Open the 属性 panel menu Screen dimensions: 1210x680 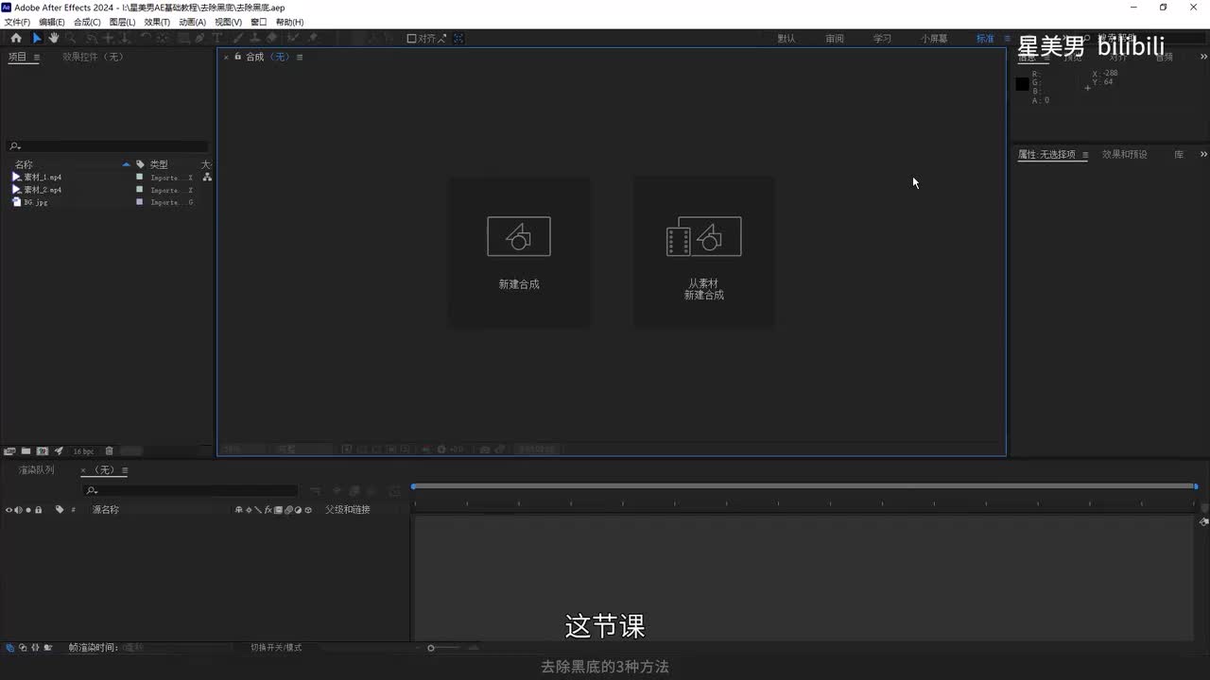pyautogui.click(x=1085, y=155)
